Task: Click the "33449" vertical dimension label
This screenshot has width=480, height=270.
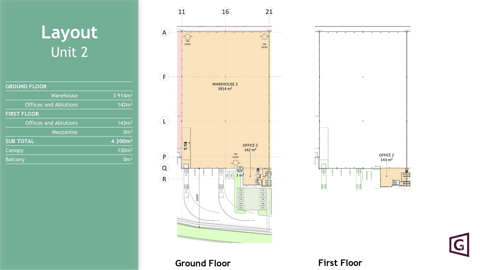Action: pyautogui.click(x=197, y=198)
